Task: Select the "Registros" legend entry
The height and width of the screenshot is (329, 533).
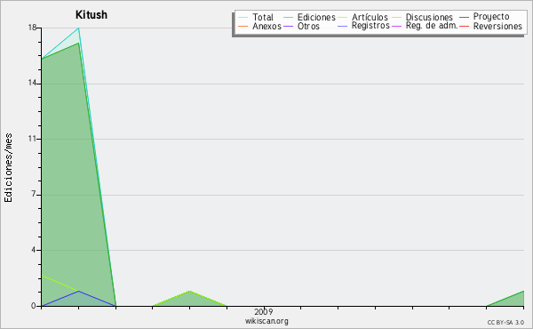Action: (370, 26)
